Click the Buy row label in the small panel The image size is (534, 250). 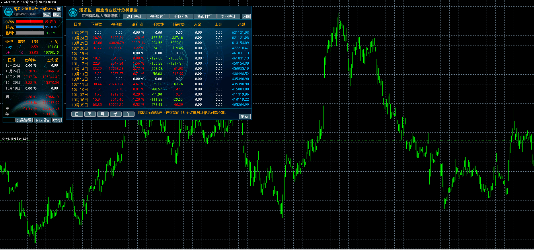[9, 47]
